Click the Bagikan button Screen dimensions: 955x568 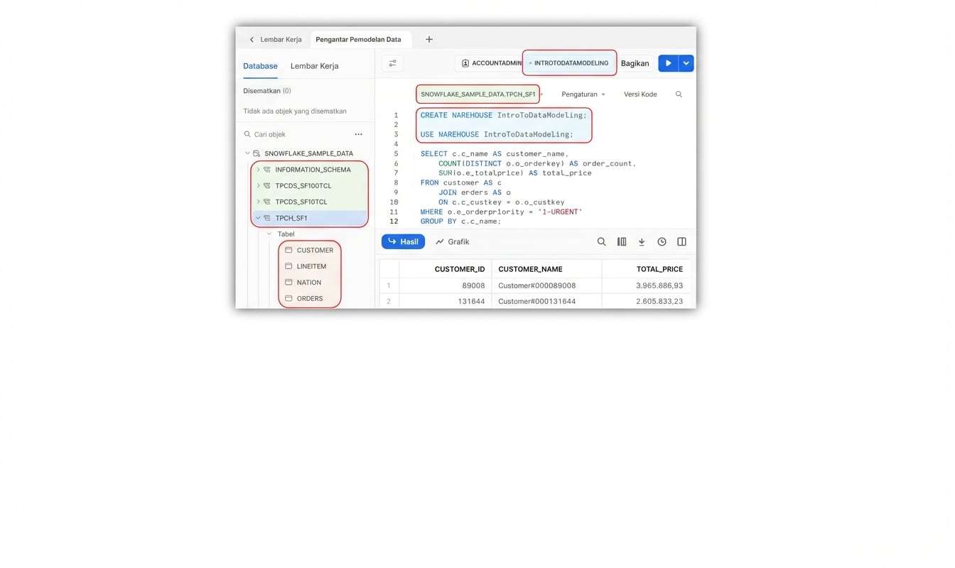tap(635, 63)
